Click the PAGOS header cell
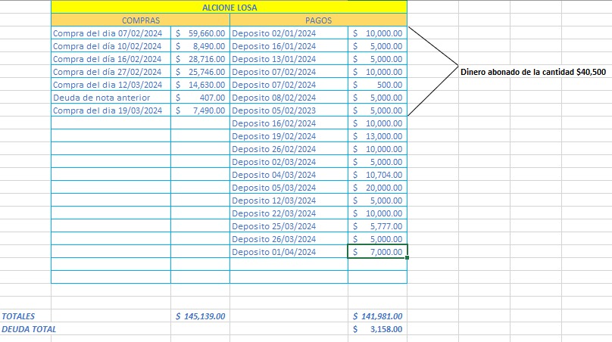 [318, 20]
